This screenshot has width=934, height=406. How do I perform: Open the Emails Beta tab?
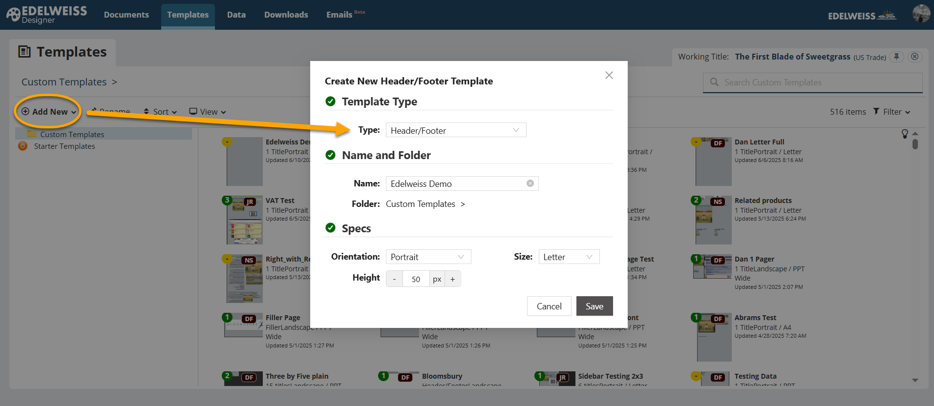coord(345,15)
